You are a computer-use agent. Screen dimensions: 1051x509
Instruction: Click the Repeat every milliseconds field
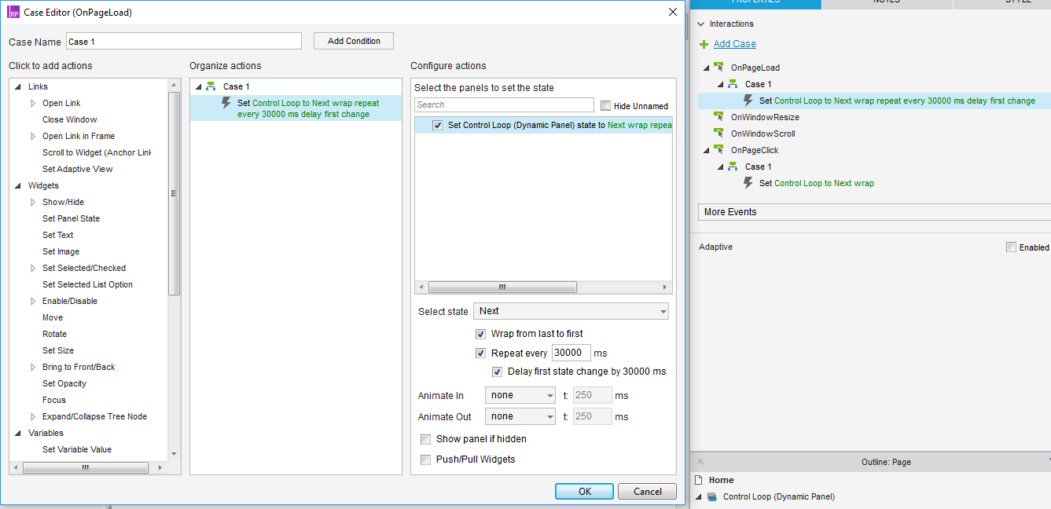571,353
